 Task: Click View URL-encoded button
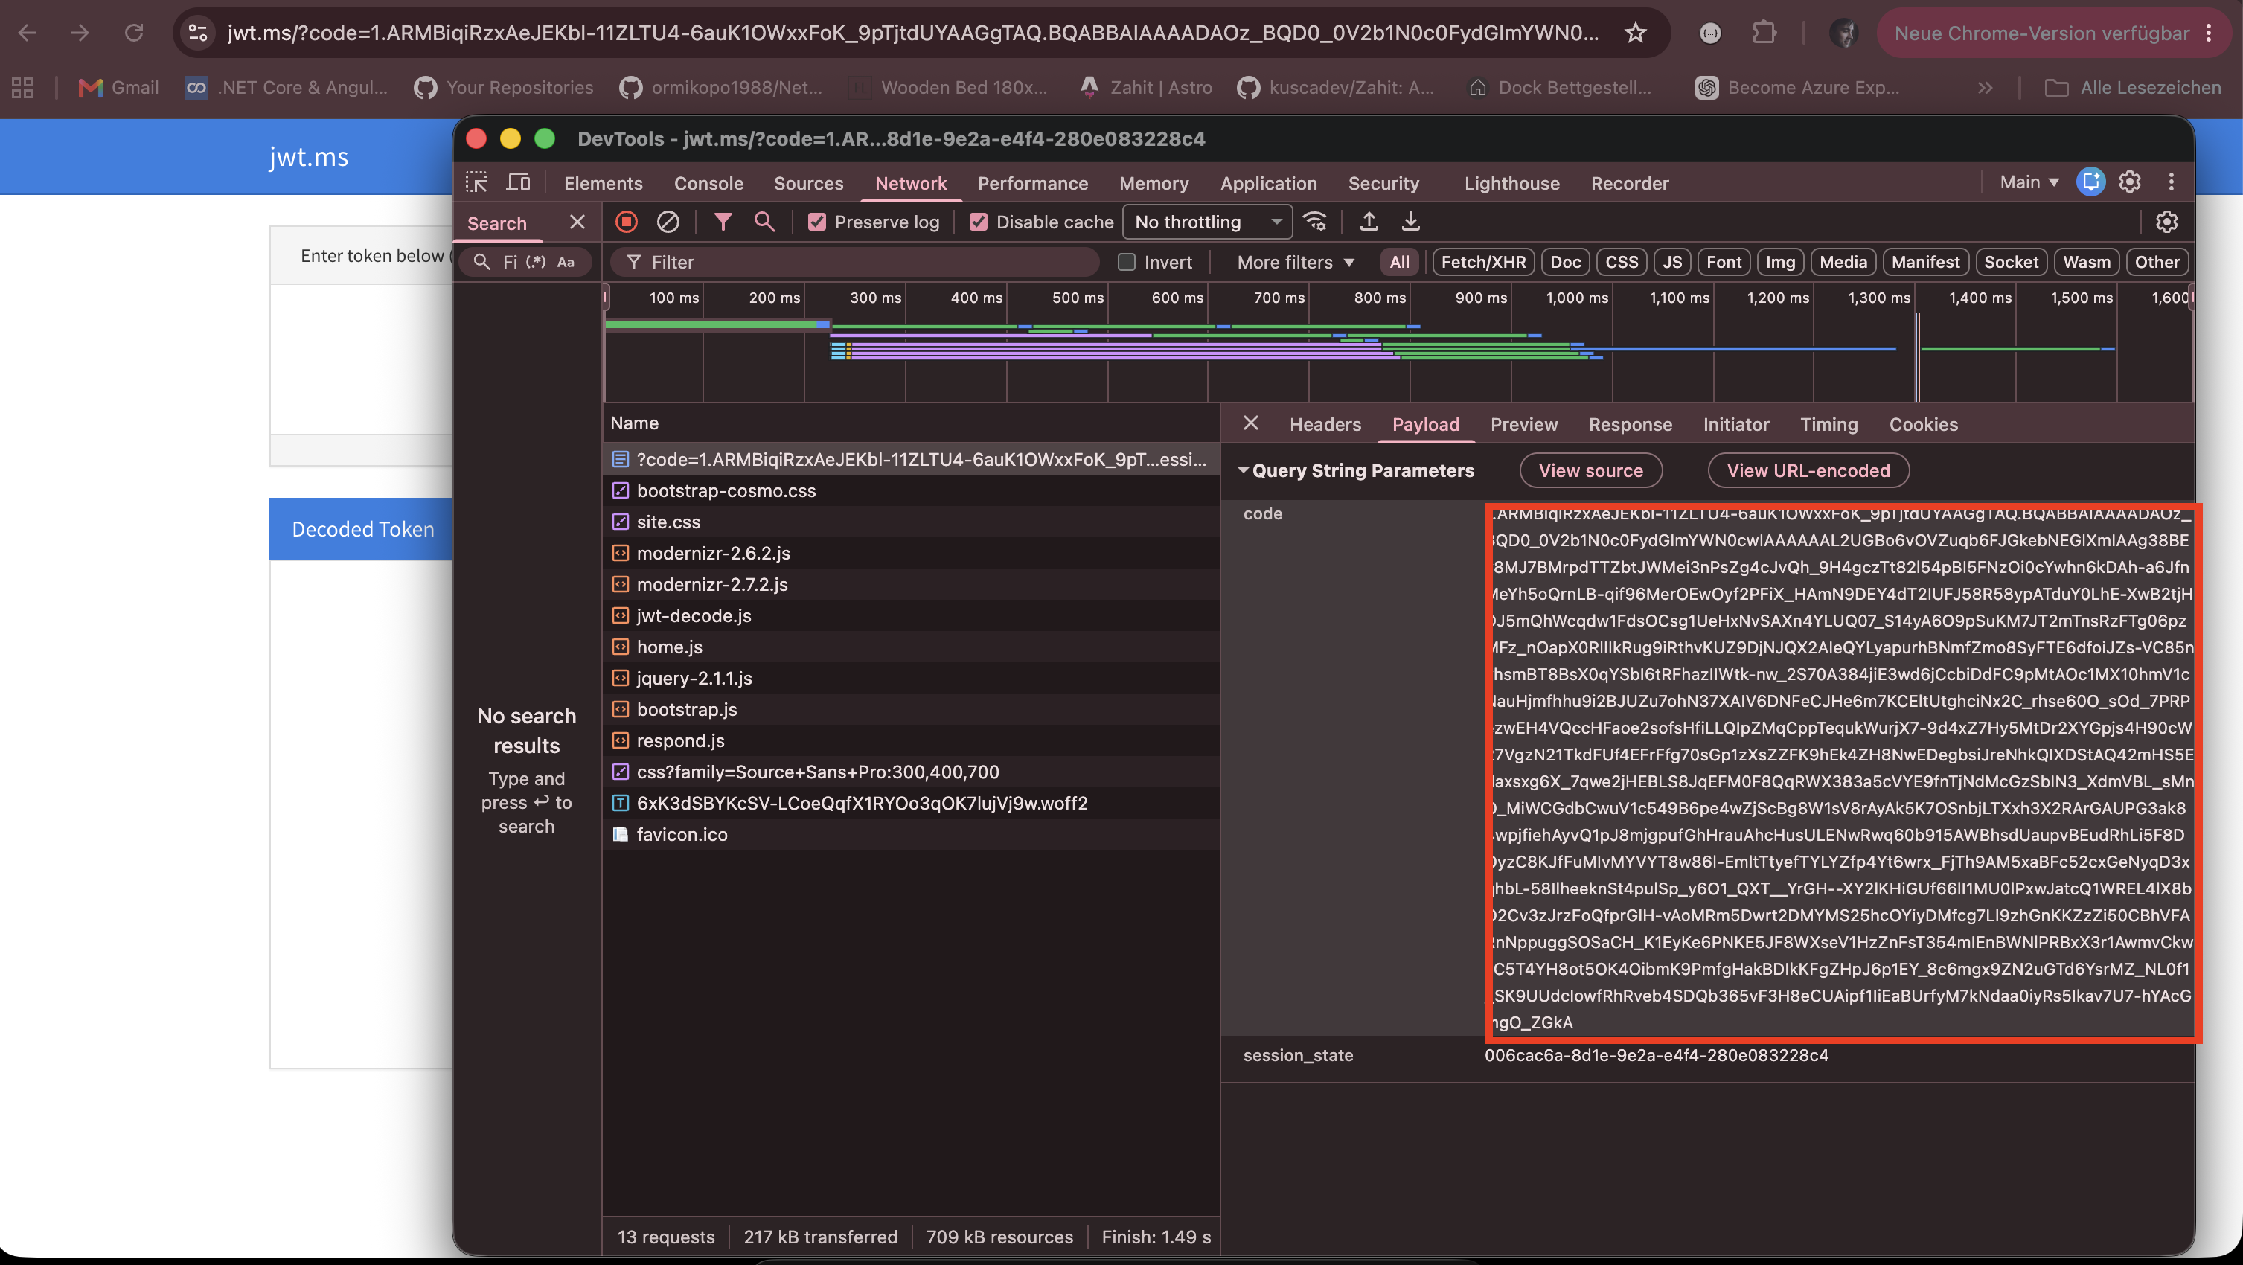(x=1808, y=470)
